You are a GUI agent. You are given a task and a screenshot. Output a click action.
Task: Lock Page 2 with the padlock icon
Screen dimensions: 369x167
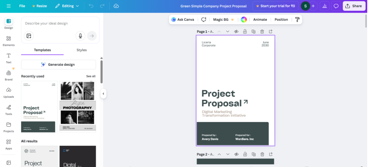pyautogui.click(x=245, y=154)
